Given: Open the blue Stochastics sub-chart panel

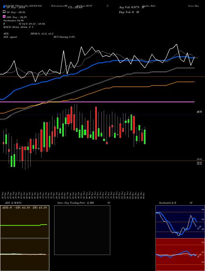Looking at the screenshot, I should [180, 222].
